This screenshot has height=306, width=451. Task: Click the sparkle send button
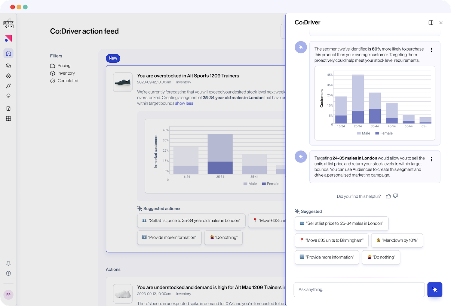coord(435,289)
